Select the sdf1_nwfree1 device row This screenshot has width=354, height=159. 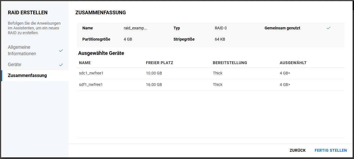91,85
